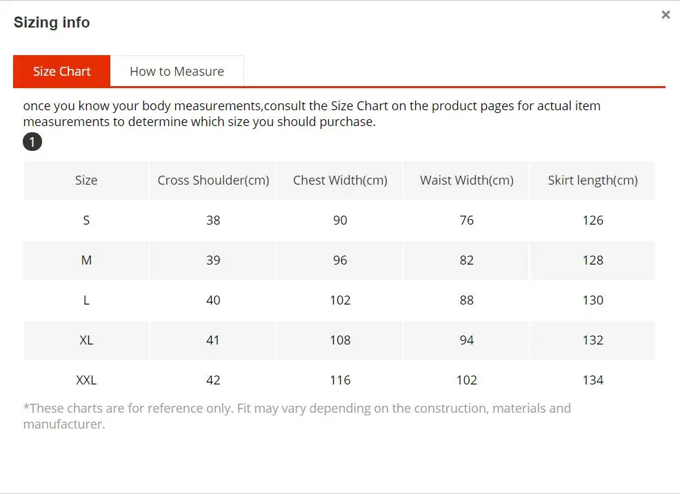This screenshot has height=494, width=680.
Task: Click the Chest Width(cm) column header
Action: coord(340,181)
